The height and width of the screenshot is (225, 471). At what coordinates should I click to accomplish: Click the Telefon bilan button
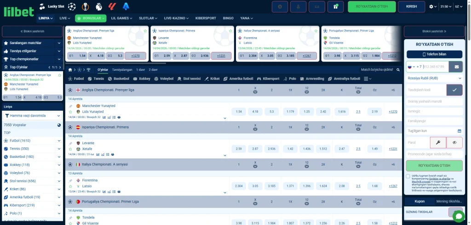(x=434, y=54)
